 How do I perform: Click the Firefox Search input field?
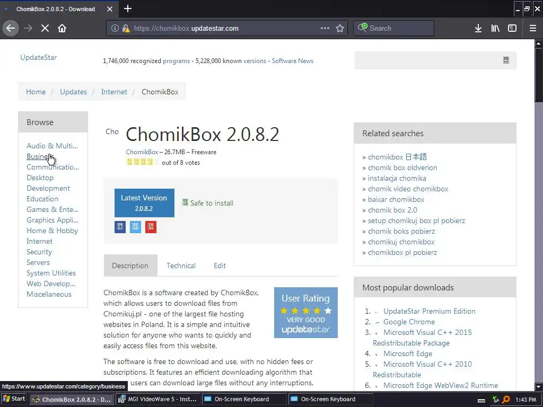(x=394, y=28)
